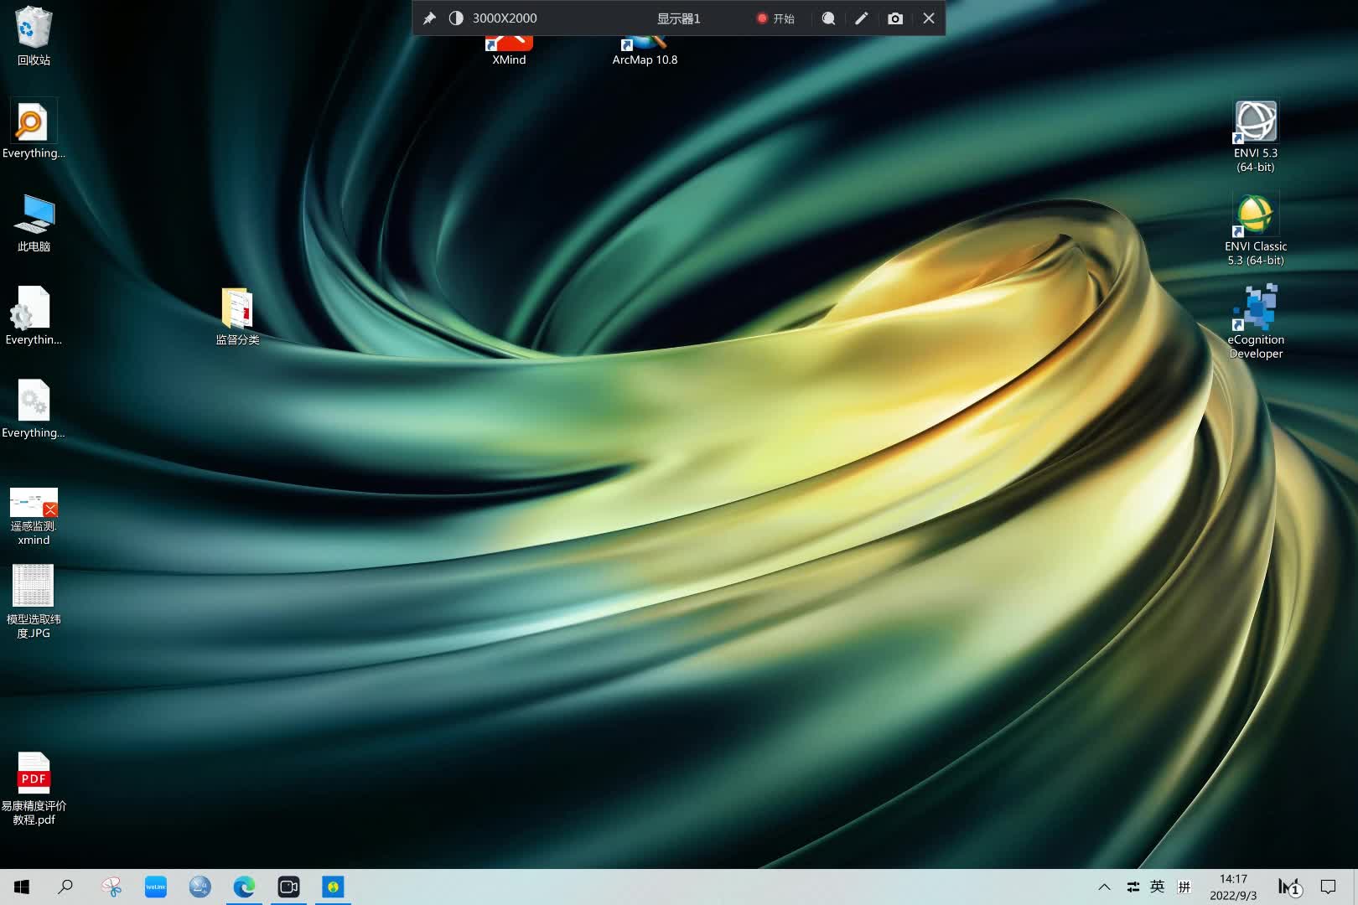Open the notification center
The height and width of the screenshot is (905, 1358).
click(1328, 887)
